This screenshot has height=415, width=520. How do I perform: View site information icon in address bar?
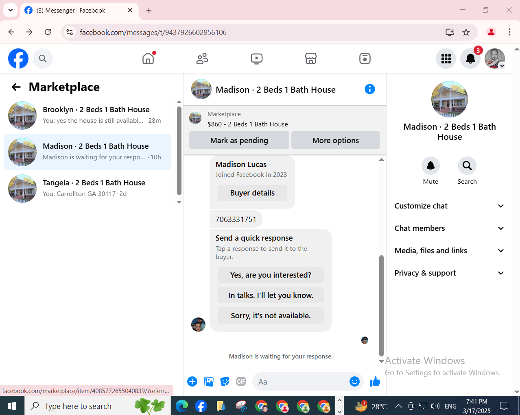(70, 32)
